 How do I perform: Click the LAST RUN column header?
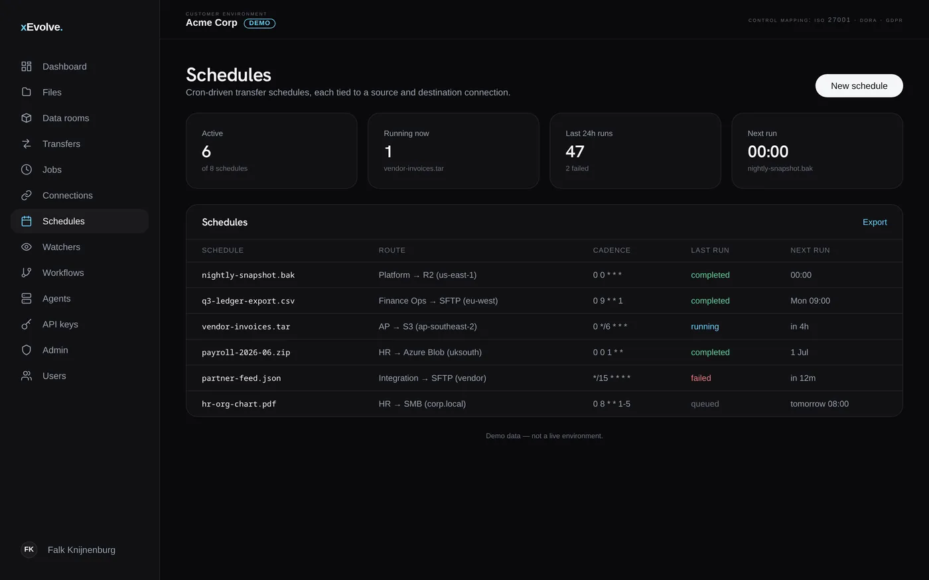(x=710, y=251)
